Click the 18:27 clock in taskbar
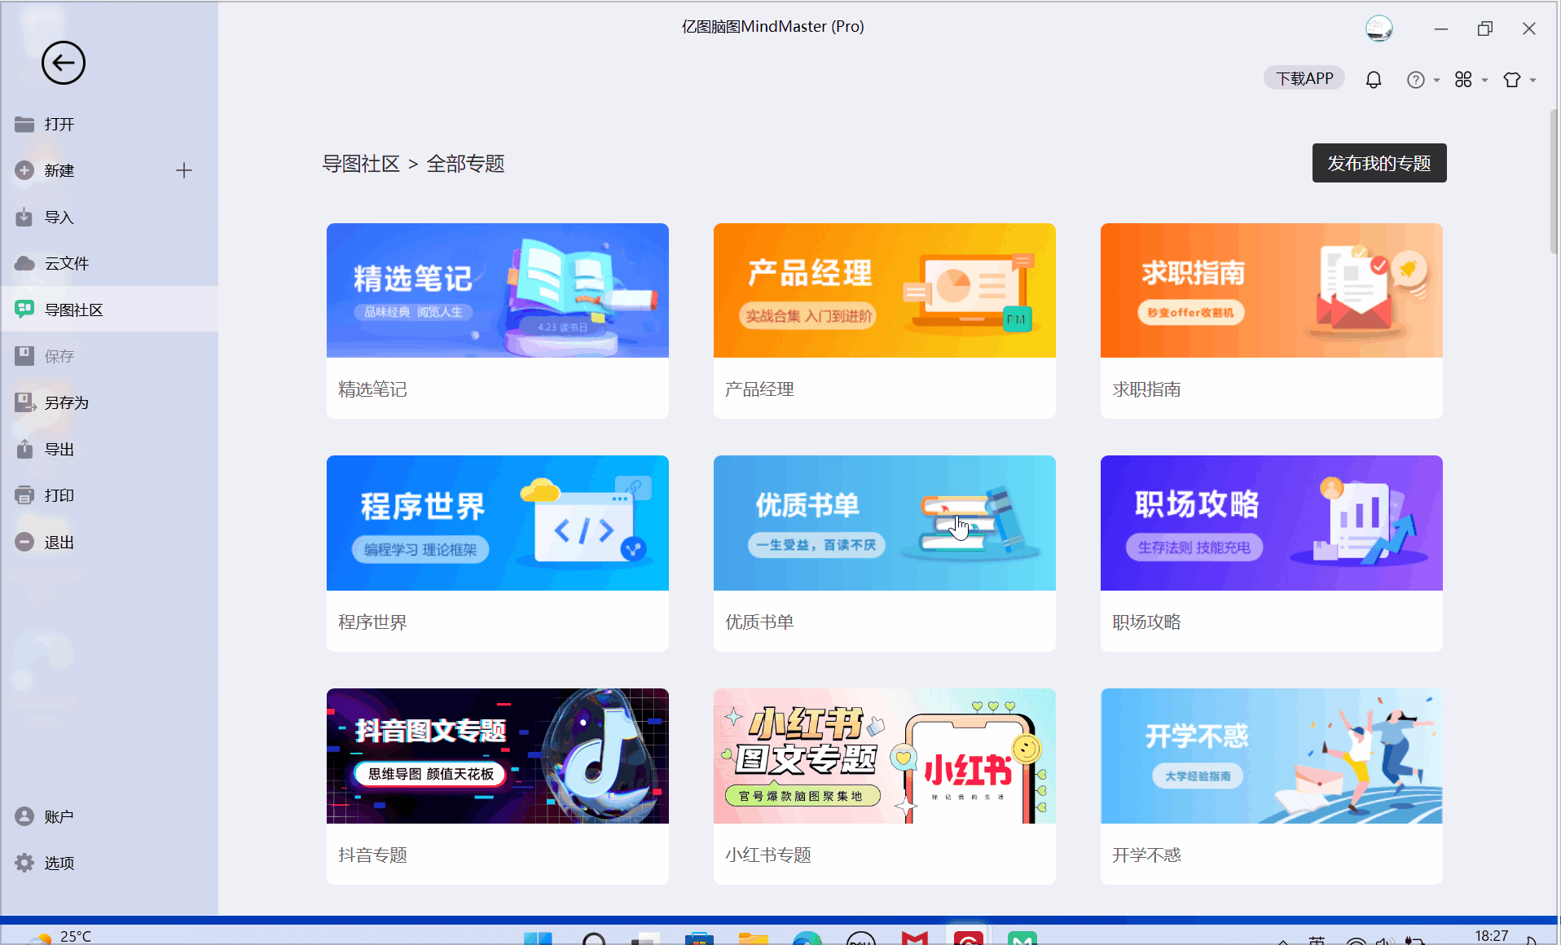This screenshot has height=945, width=1561. [x=1492, y=936]
